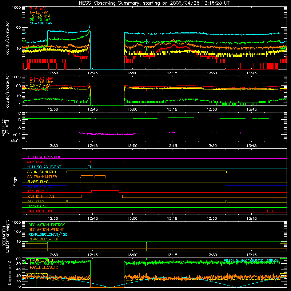
Task: Click the cyan 50-100 keV legend label
Action: pos(41,23)
